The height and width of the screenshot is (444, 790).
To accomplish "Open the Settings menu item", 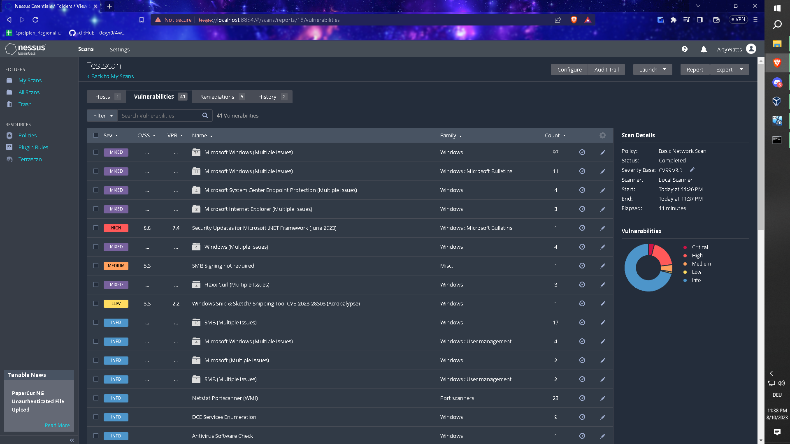I will click(x=120, y=49).
